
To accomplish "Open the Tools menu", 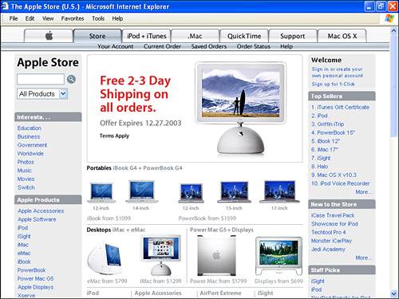I will point(98,18).
